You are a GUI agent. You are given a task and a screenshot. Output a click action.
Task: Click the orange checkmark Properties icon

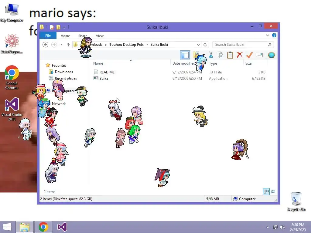click(249, 55)
